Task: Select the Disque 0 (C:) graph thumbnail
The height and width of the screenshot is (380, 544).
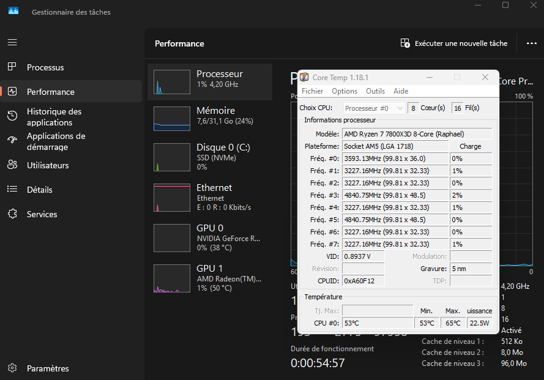Action: 172,157
